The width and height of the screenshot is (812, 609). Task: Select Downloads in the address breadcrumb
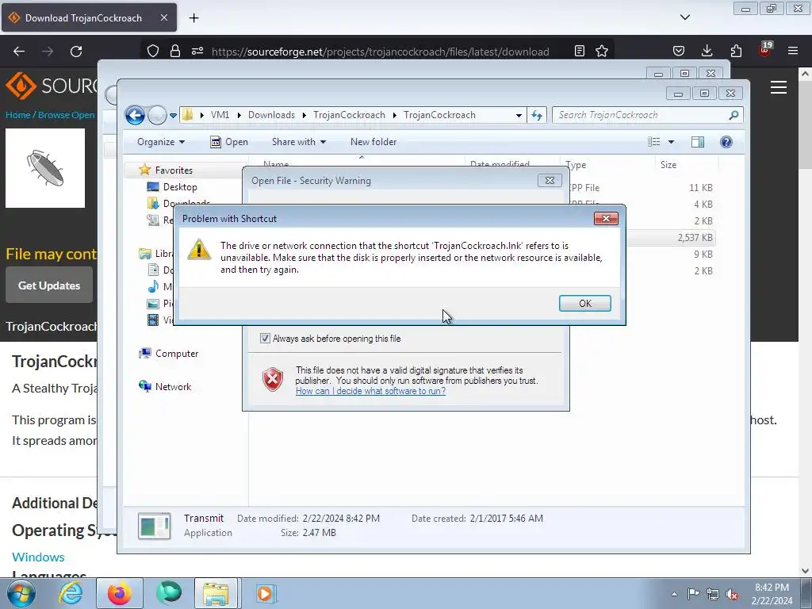(271, 115)
